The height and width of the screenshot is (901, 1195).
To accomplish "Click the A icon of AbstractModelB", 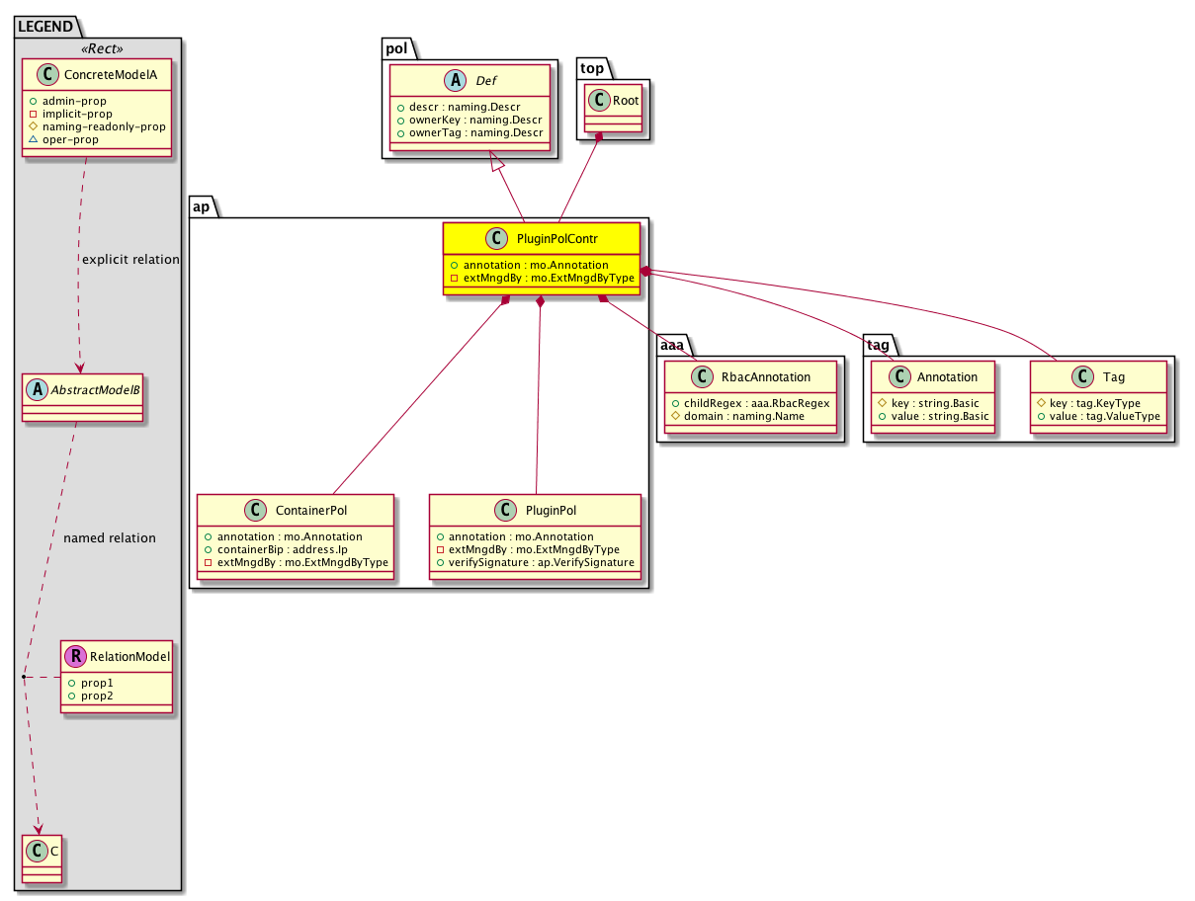I will coord(38,389).
